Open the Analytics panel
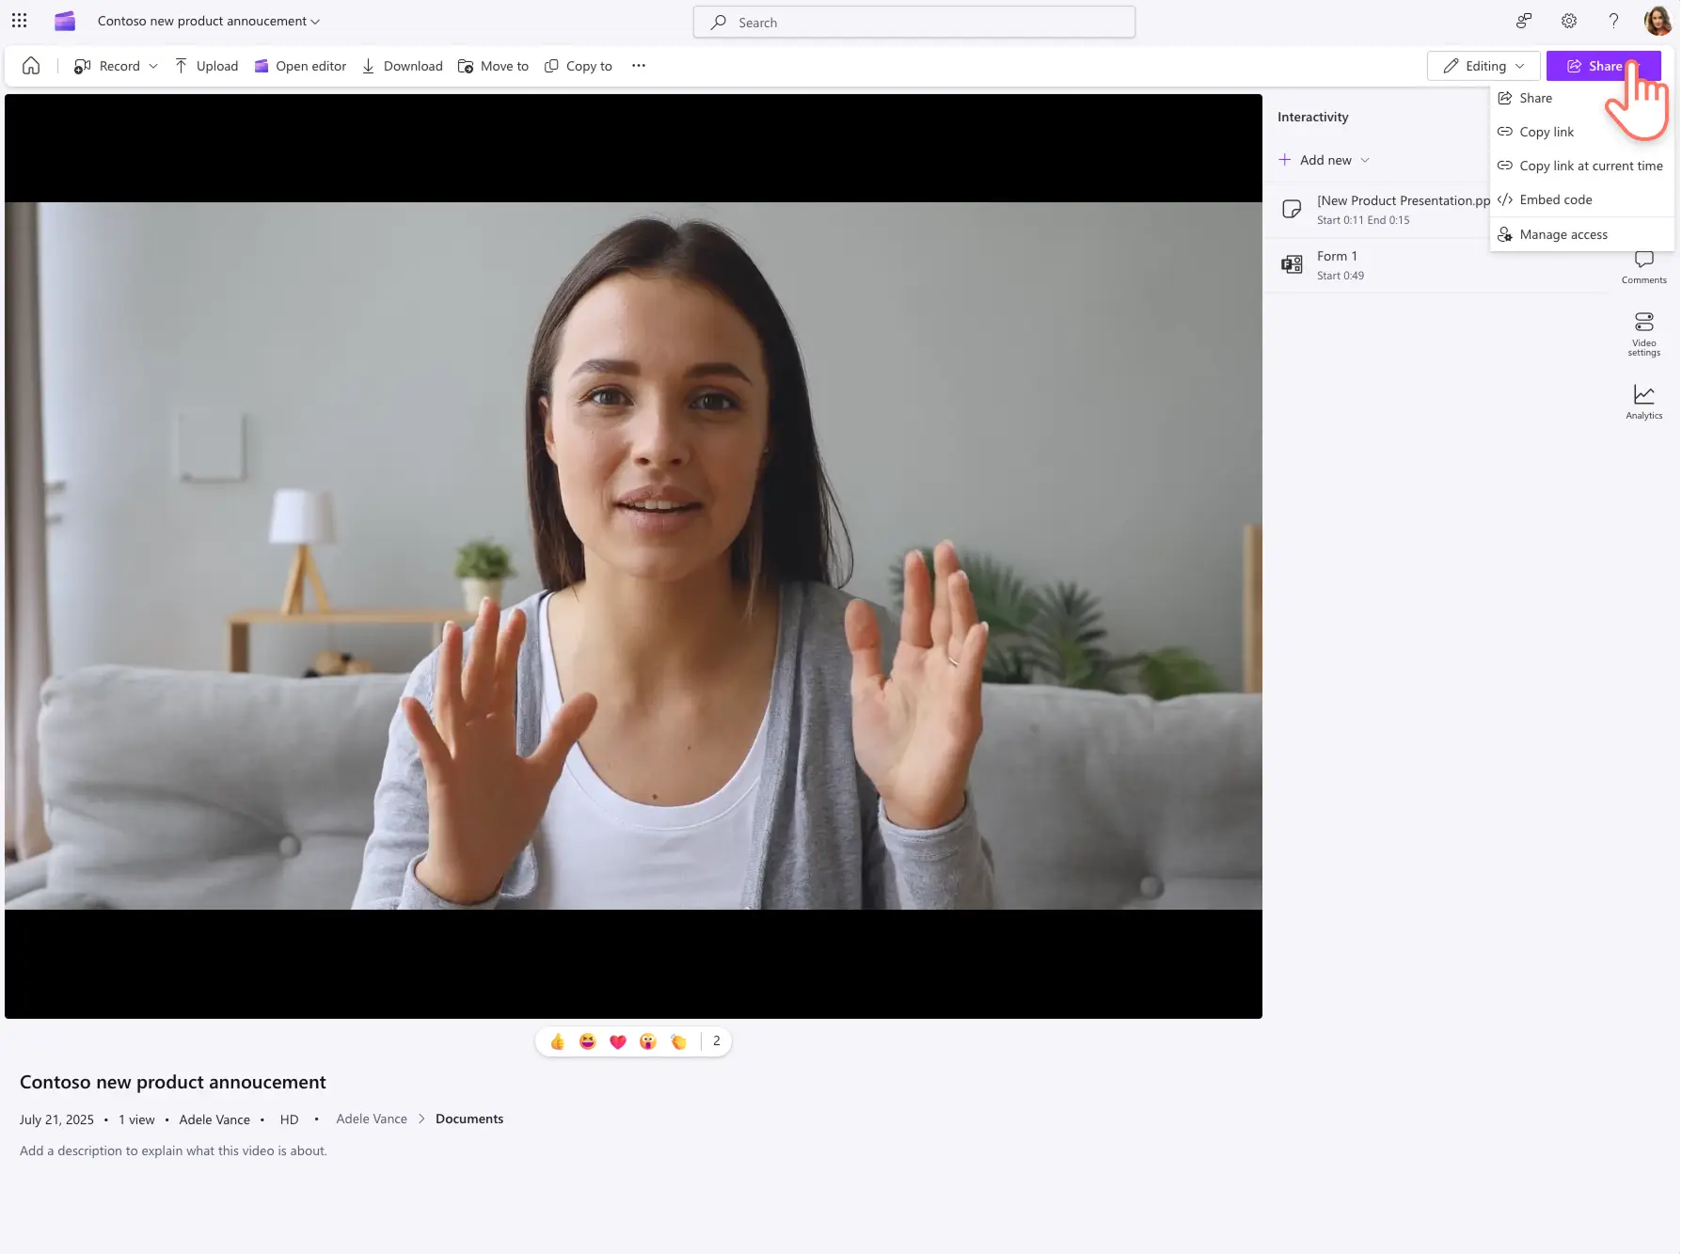Screen dimensions: 1698x1254 pos(1643,402)
